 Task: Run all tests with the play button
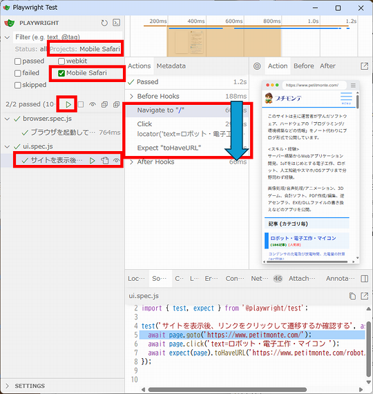tap(68, 104)
